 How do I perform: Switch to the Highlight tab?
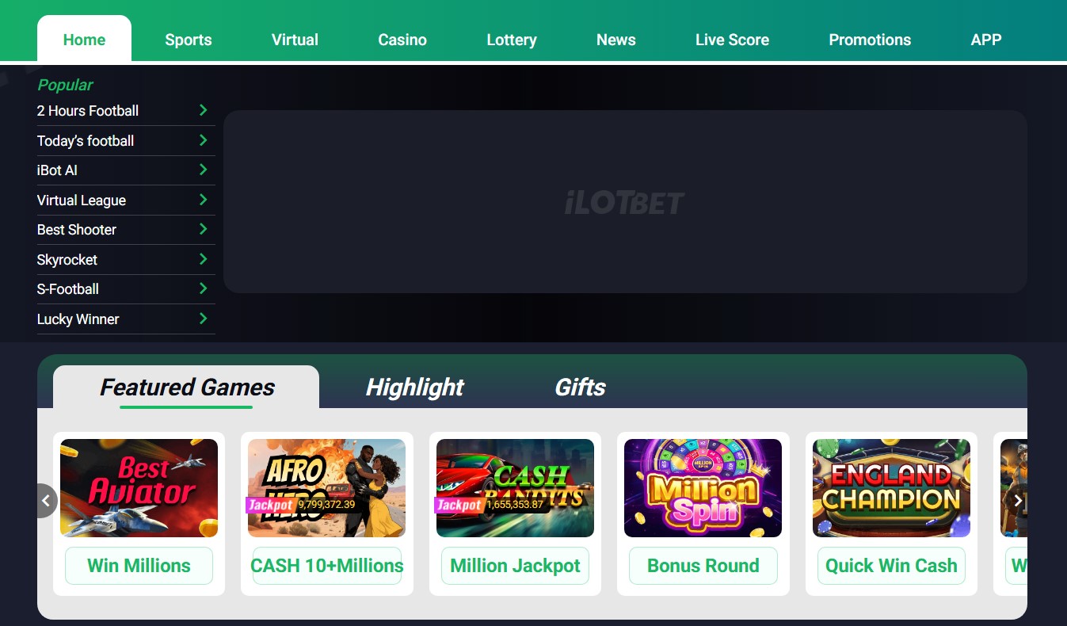(414, 387)
